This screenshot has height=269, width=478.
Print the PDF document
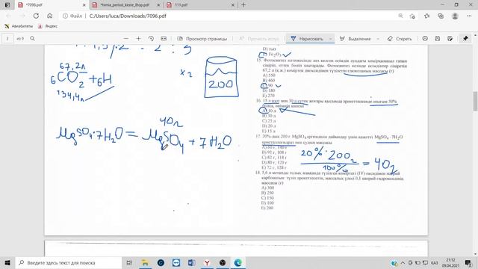[425, 39]
